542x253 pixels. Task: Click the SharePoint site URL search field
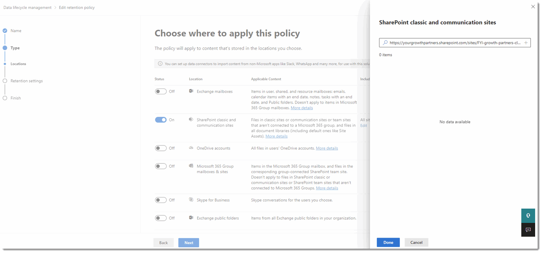pos(455,43)
